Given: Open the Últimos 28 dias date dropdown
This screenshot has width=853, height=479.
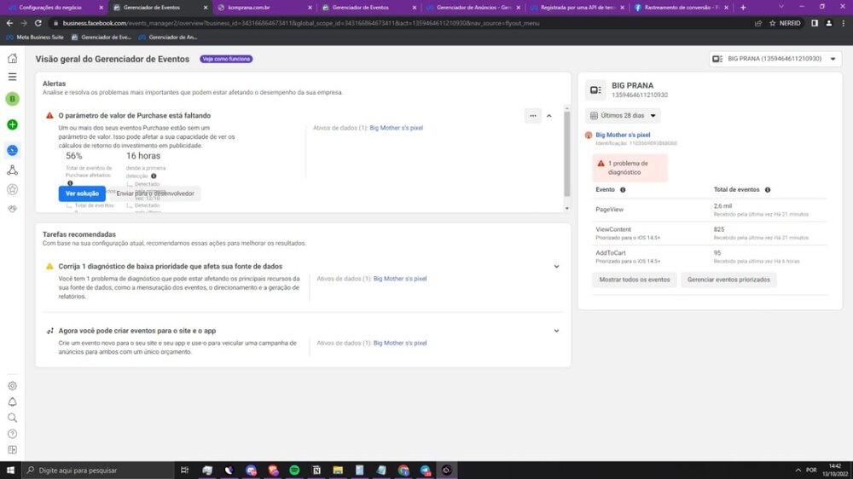Looking at the screenshot, I should pyautogui.click(x=623, y=115).
